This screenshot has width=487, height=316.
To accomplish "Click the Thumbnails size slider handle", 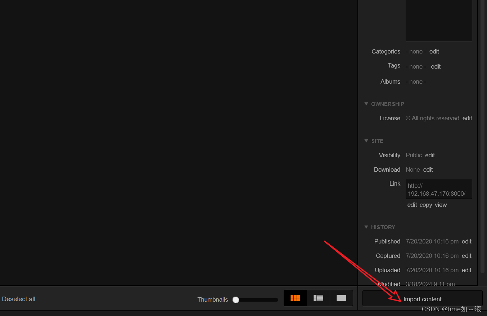I will (x=236, y=300).
